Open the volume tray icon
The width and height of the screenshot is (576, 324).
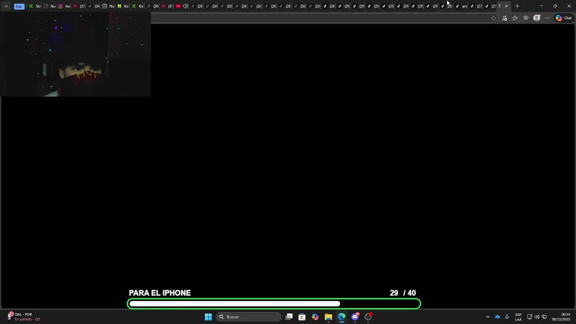(x=537, y=317)
